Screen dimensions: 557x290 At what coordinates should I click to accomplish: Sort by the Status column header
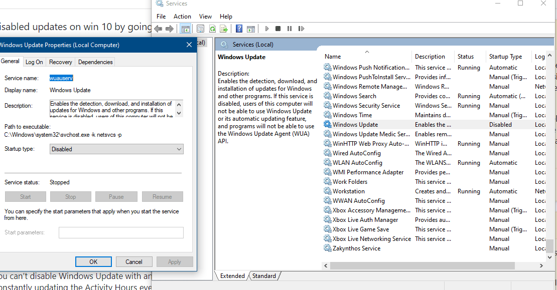click(470, 57)
